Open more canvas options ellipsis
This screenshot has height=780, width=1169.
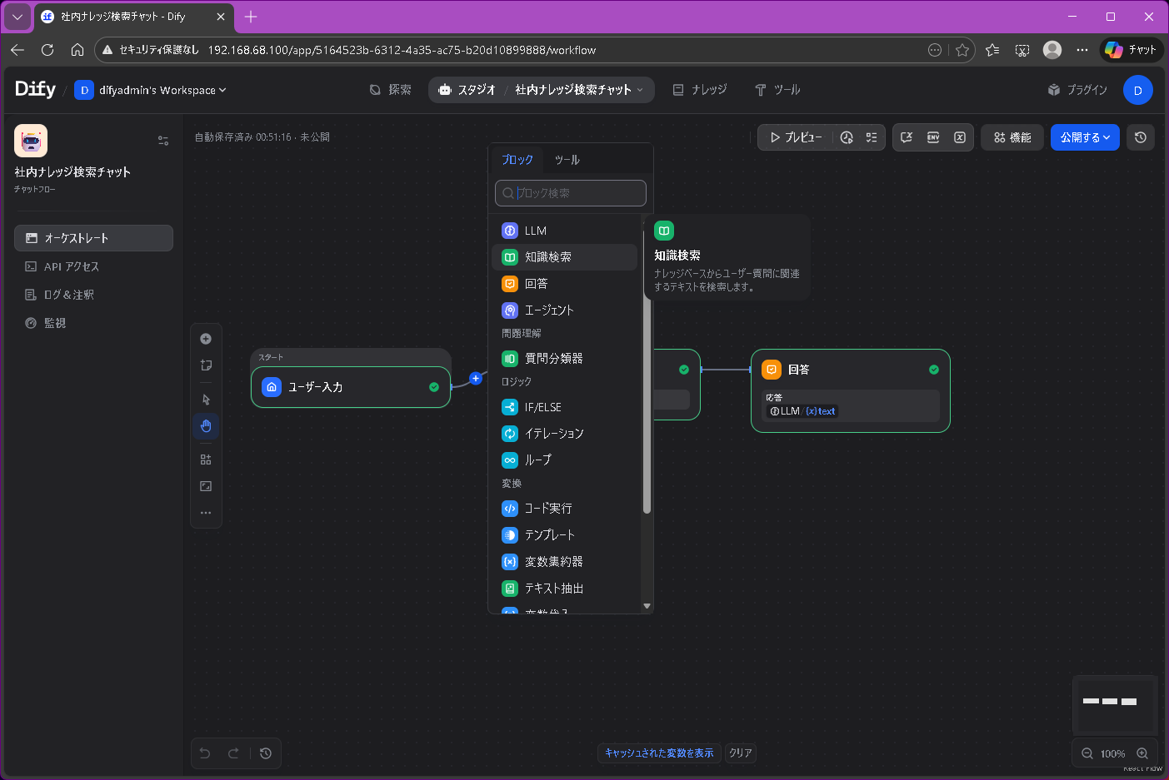click(206, 513)
